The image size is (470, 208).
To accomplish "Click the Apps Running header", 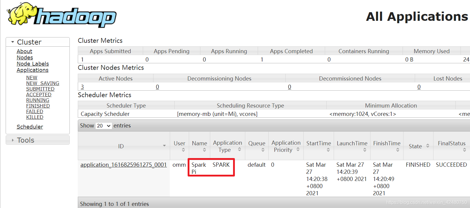I will pos(229,51).
